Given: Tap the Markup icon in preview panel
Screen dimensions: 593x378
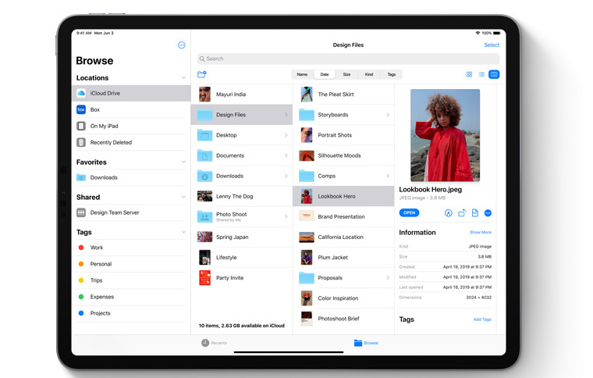Looking at the screenshot, I should [448, 213].
